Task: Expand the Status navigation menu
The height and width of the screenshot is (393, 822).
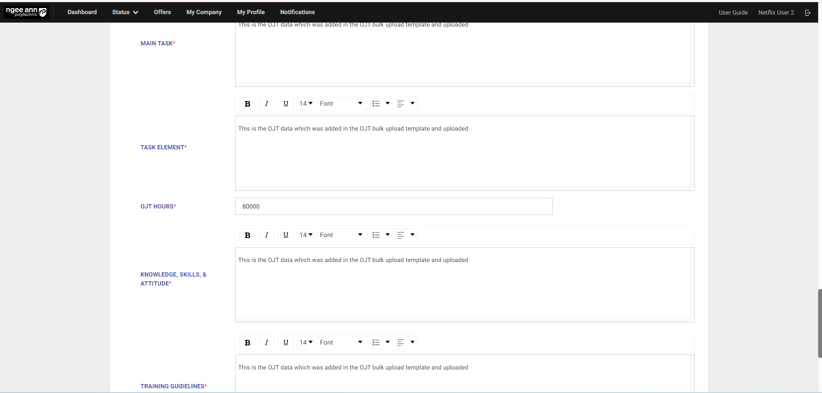Action: [x=125, y=12]
